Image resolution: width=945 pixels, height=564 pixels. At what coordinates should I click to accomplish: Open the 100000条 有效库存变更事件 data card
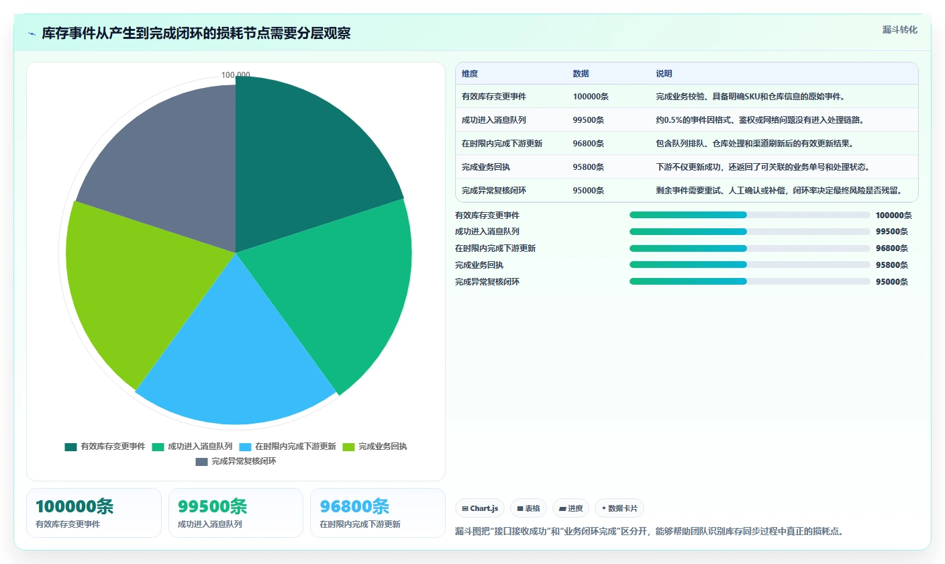tap(94, 513)
